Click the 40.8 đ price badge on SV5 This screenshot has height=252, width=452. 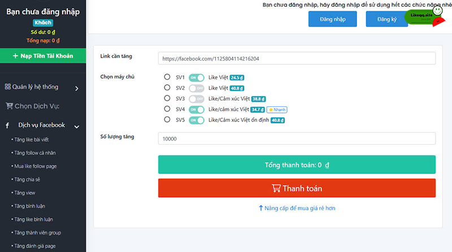(x=277, y=120)
